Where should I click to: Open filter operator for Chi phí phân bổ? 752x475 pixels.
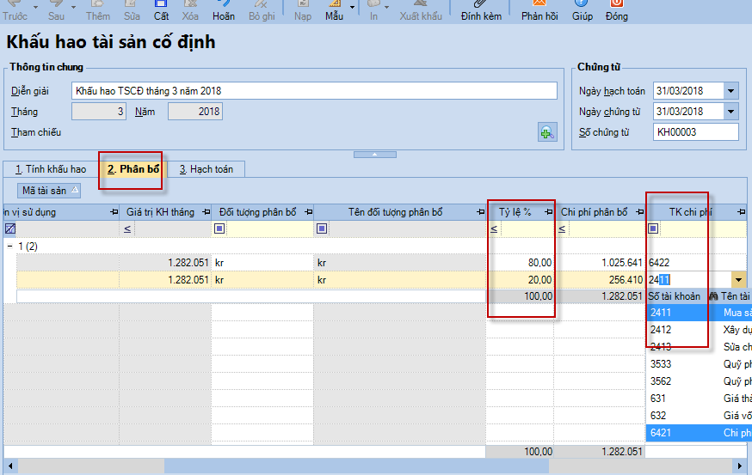point(562,228)
